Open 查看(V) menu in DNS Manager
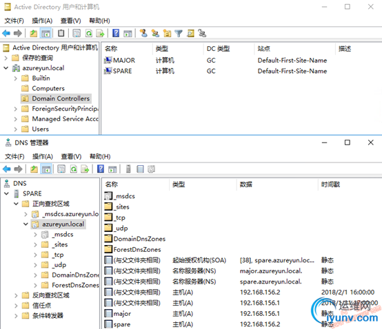Viewport: 382px width, 329px height. [71, 157]
